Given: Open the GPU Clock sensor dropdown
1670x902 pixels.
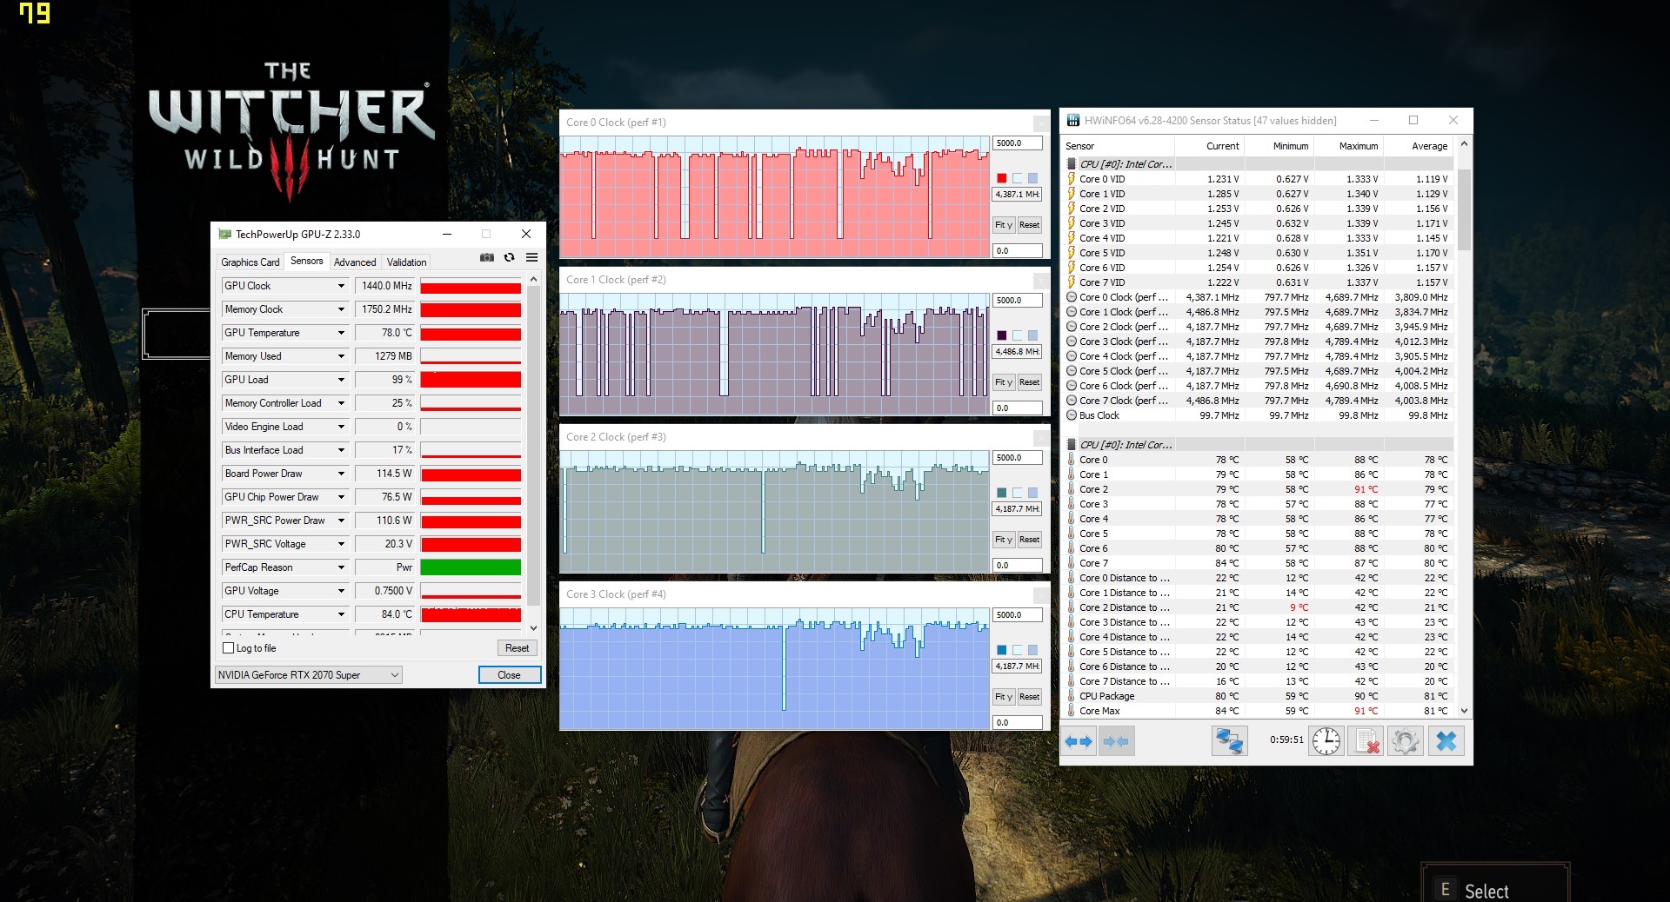Looking at the screenshot, I should [x=341, y=286].
